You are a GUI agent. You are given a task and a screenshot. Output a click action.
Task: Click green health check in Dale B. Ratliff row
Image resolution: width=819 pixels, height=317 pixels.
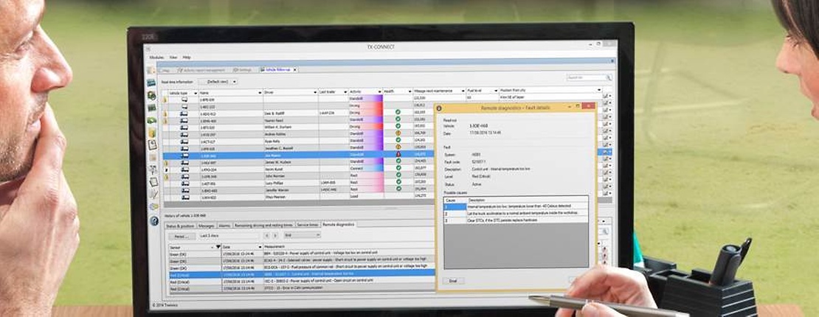click(398, 112)
